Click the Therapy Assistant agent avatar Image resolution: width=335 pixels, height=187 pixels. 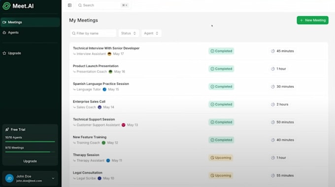pos(108,160)
